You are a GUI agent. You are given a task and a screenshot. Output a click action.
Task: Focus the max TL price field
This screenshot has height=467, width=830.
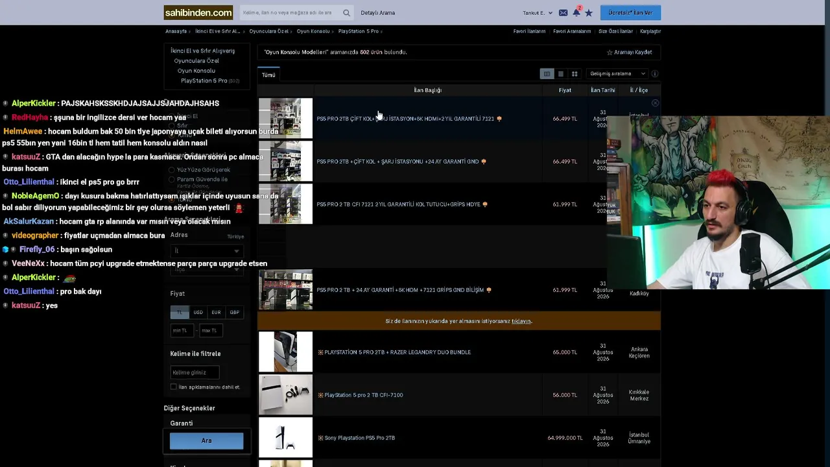211,331
